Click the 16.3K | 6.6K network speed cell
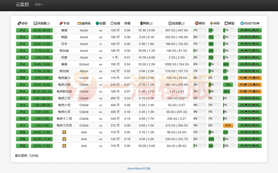This screenshot has height=173, width=278. (x=147, y=30)
